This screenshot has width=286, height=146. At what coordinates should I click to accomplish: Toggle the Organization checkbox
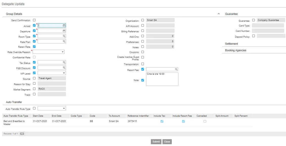point(143,20)
